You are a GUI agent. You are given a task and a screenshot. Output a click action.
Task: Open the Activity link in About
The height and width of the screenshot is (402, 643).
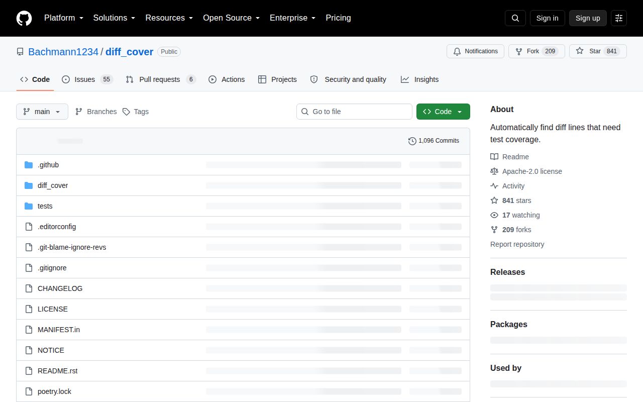[507, 186]
